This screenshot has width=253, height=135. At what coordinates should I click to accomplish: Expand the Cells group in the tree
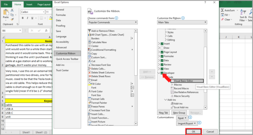[x=166, y=36]
